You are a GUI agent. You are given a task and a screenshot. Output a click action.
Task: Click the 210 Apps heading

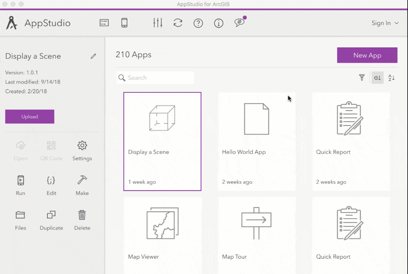pyautogui.click(x=133, y=55)
